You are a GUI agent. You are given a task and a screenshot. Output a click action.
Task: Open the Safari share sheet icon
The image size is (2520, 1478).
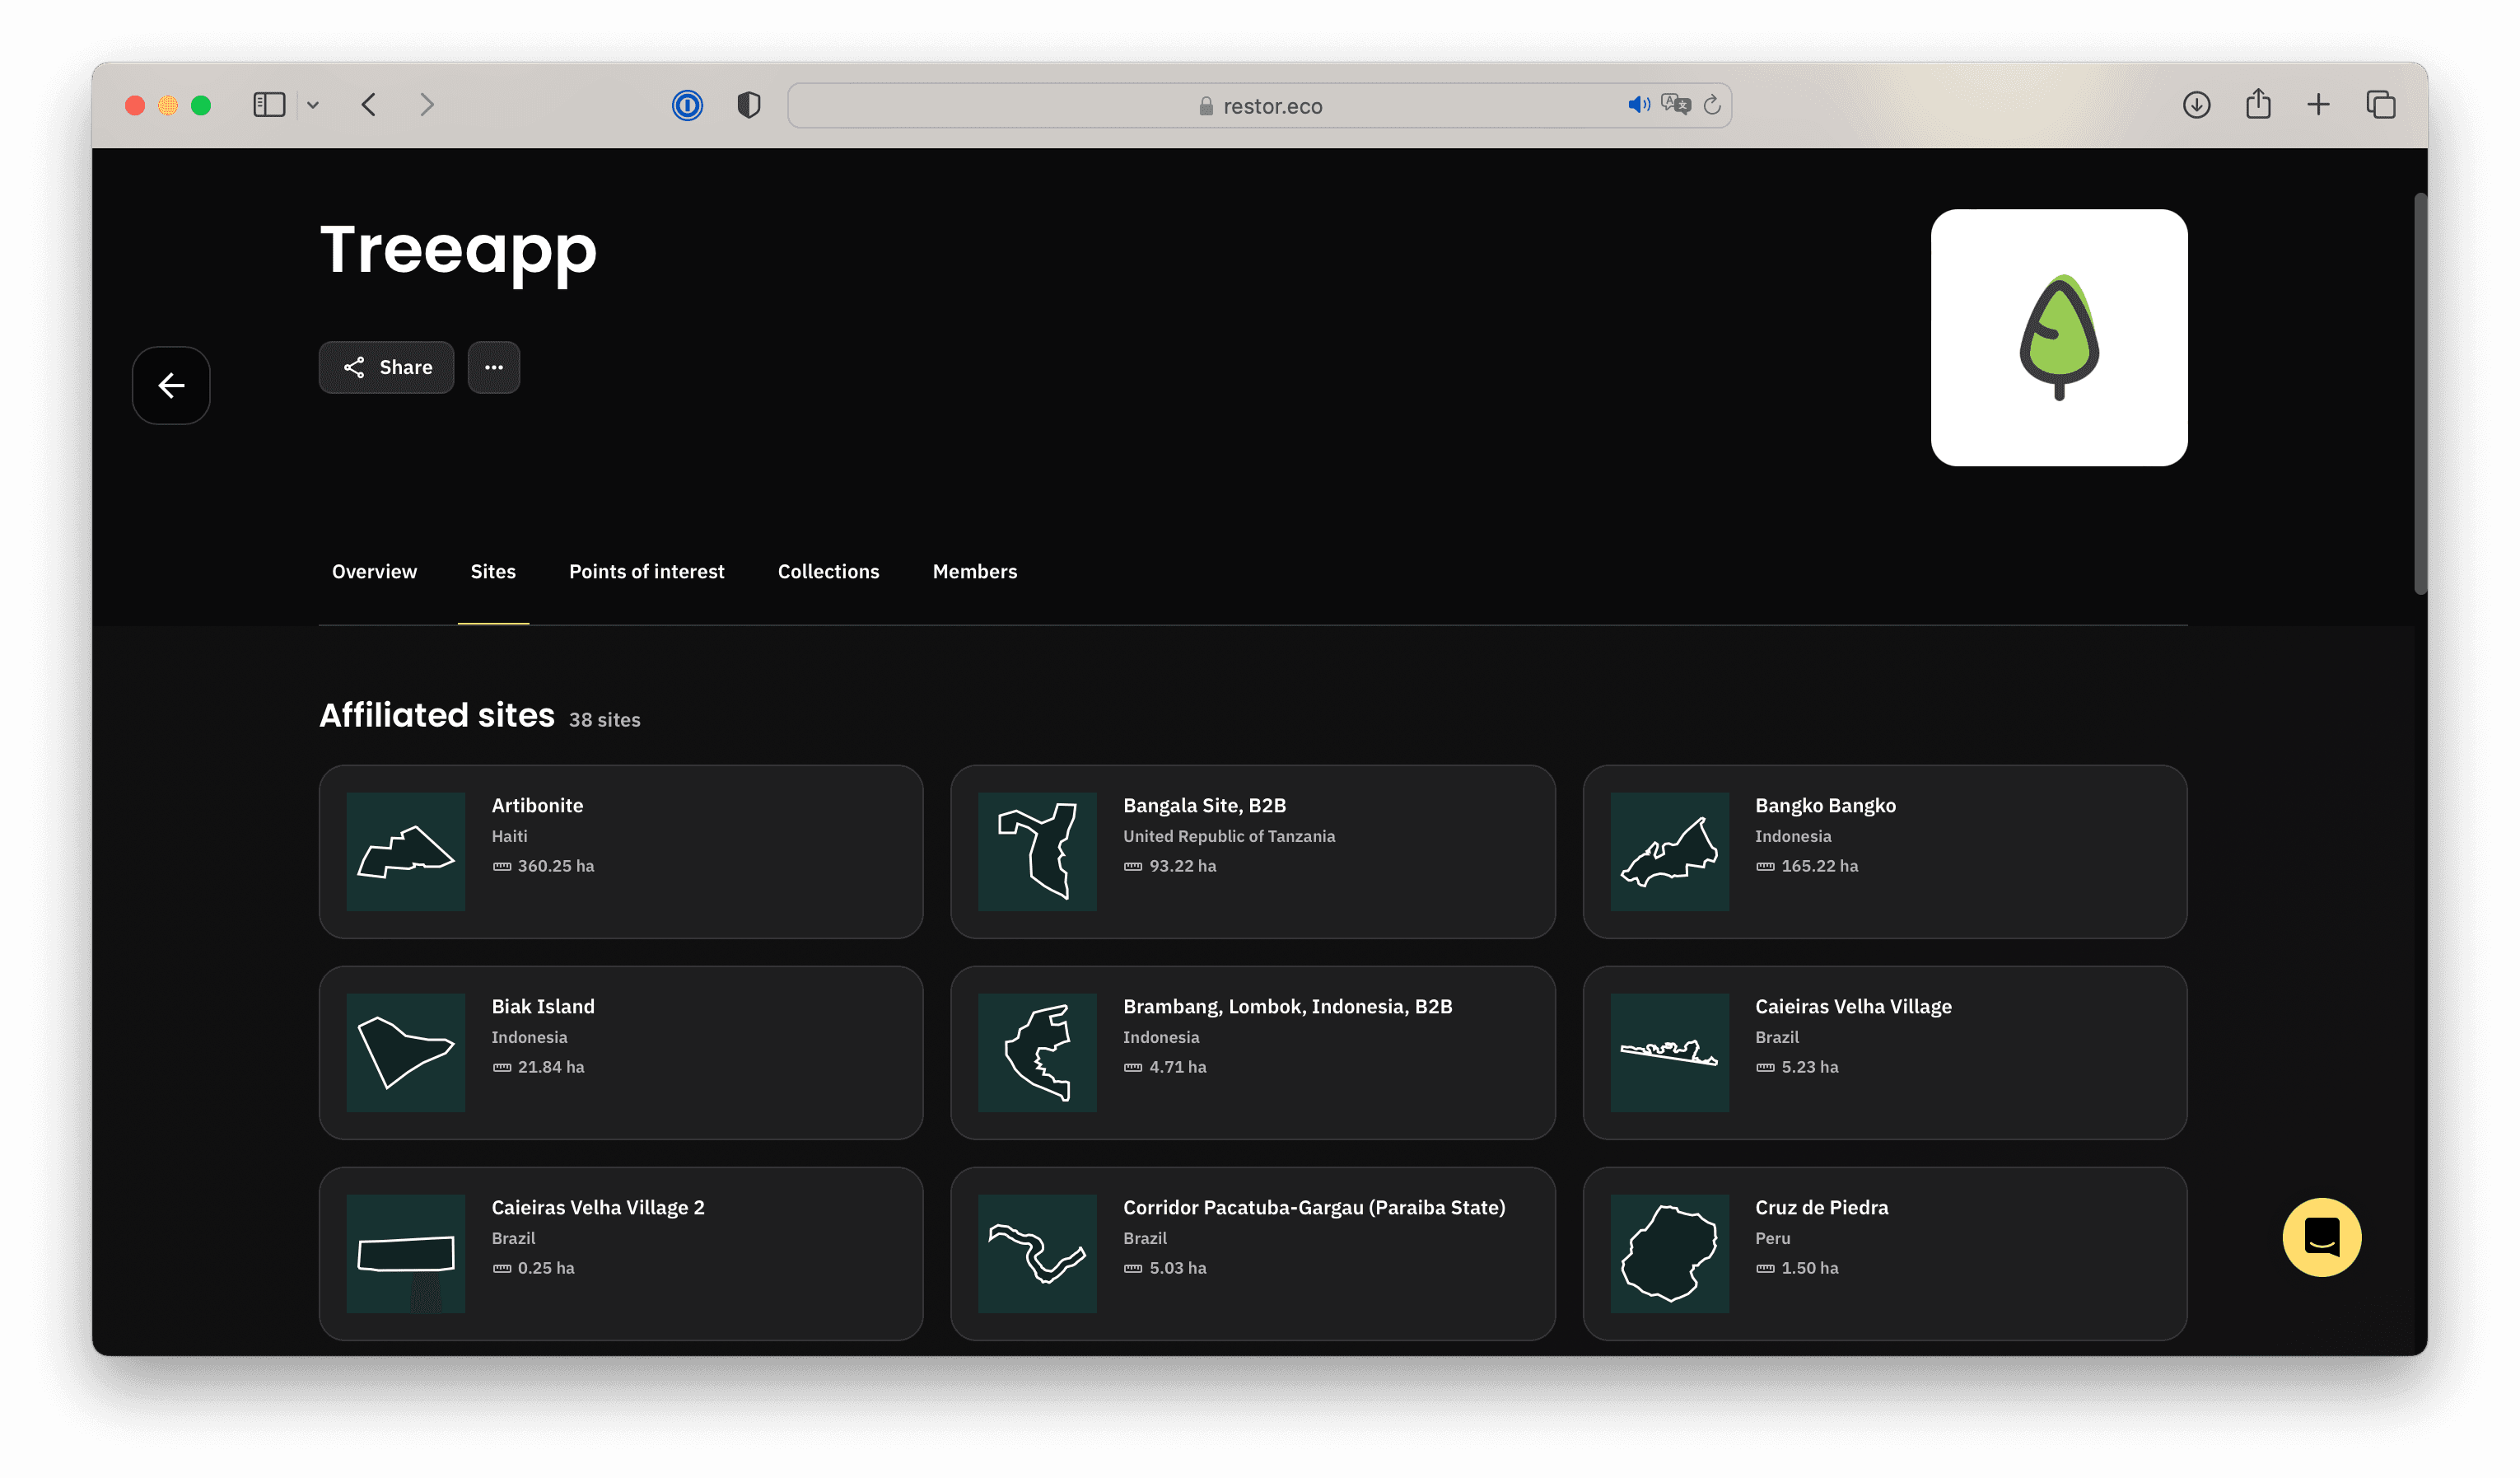tap(2258, 104)
